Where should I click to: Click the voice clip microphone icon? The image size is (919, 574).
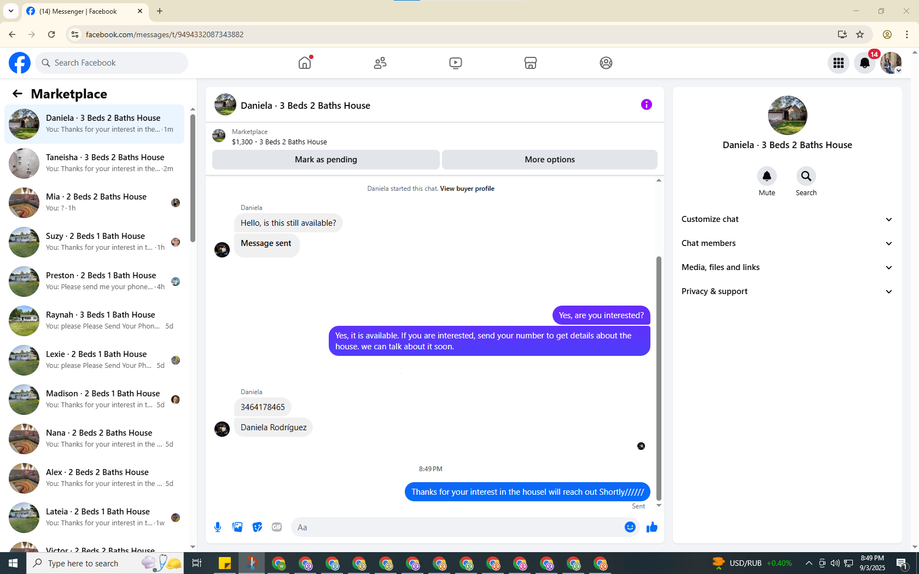pos(218,527)
